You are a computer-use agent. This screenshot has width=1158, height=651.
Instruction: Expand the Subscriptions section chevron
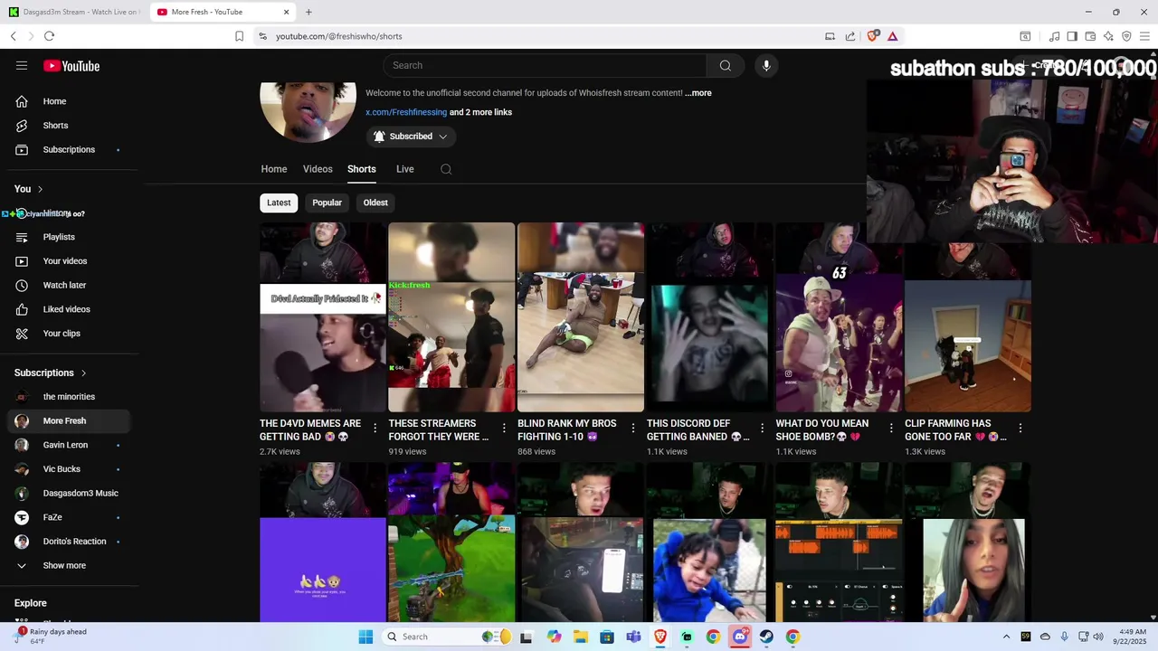[x=84, y=373]
